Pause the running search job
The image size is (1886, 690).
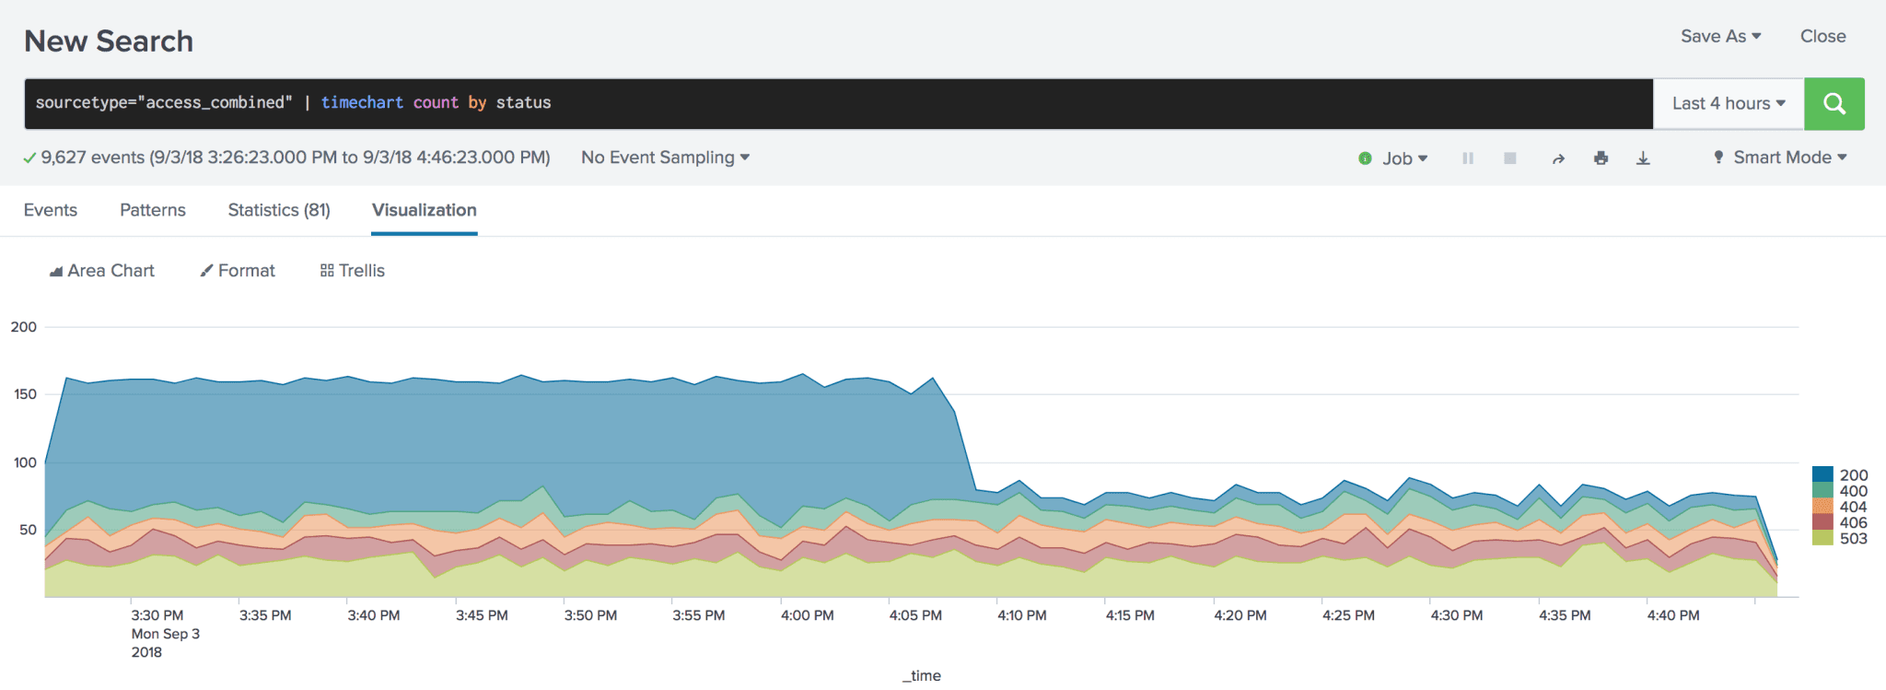pos(1468,158)
